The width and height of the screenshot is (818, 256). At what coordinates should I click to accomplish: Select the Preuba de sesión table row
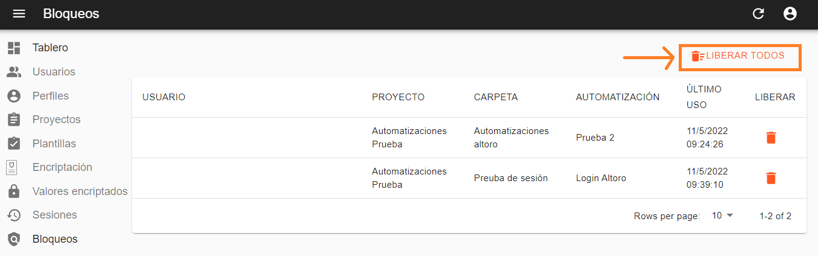469,178
